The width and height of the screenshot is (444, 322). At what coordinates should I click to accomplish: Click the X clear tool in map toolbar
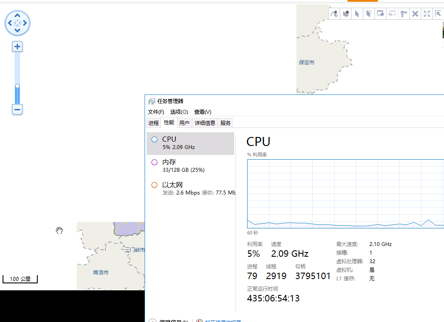415,14
